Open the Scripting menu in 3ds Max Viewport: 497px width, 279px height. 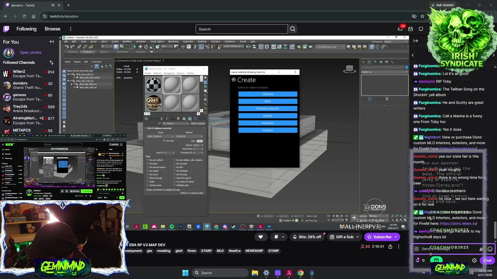[202, 41]
